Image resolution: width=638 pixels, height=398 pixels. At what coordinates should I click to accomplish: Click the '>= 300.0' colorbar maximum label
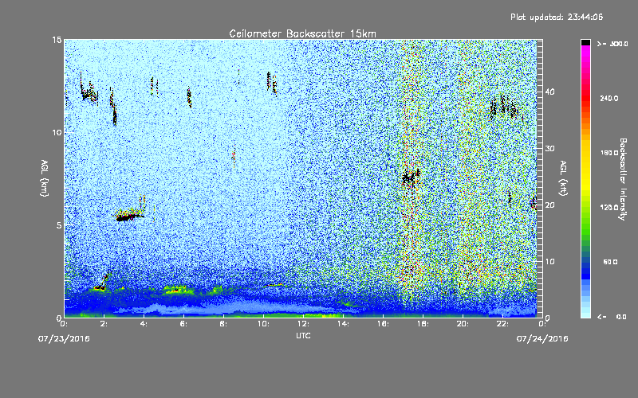click(612, 44)
